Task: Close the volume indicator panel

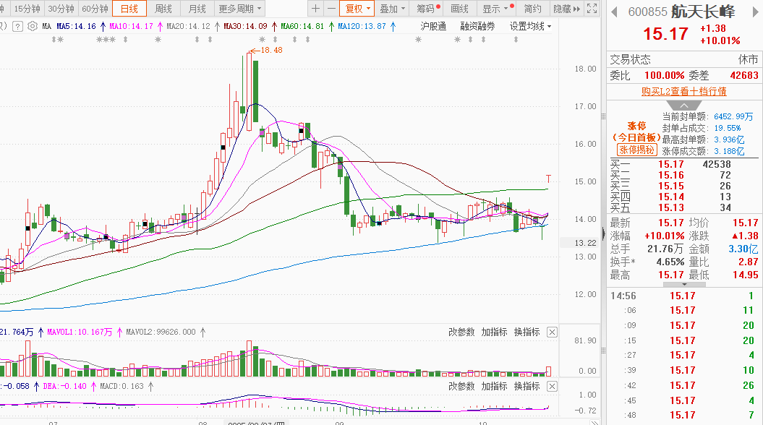Action: tap(552, 332)
